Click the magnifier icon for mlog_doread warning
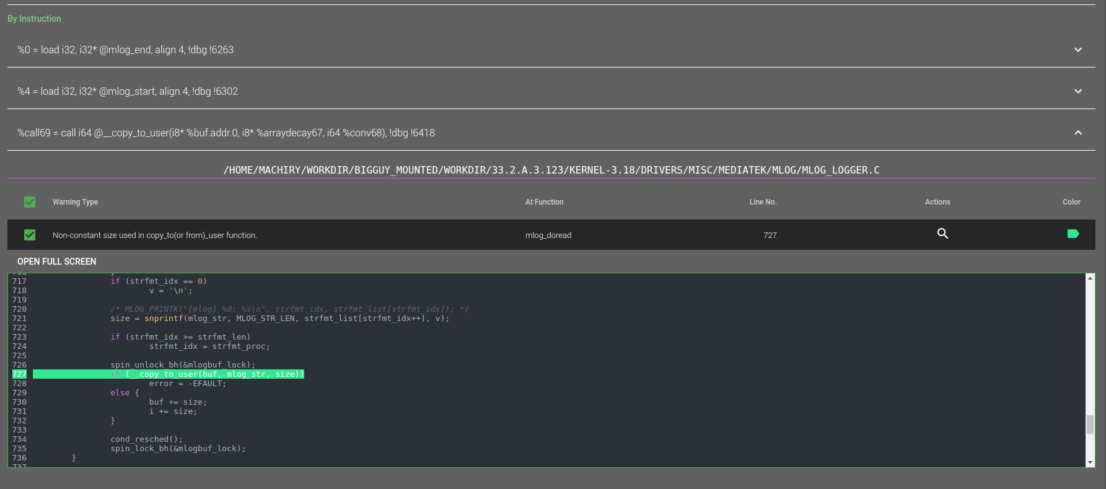The image size is (1106, 489). pyautogui.click(x=942, y=234)
